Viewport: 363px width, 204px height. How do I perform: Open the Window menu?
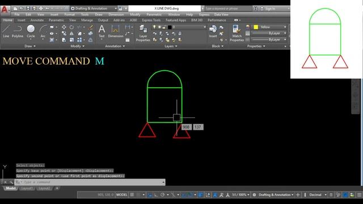[x=174, y=14]
